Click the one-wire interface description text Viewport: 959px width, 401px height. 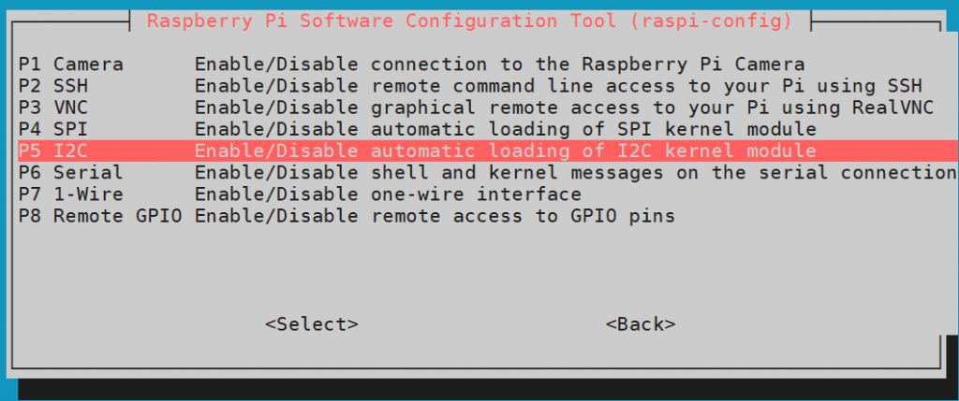(388, 194)
